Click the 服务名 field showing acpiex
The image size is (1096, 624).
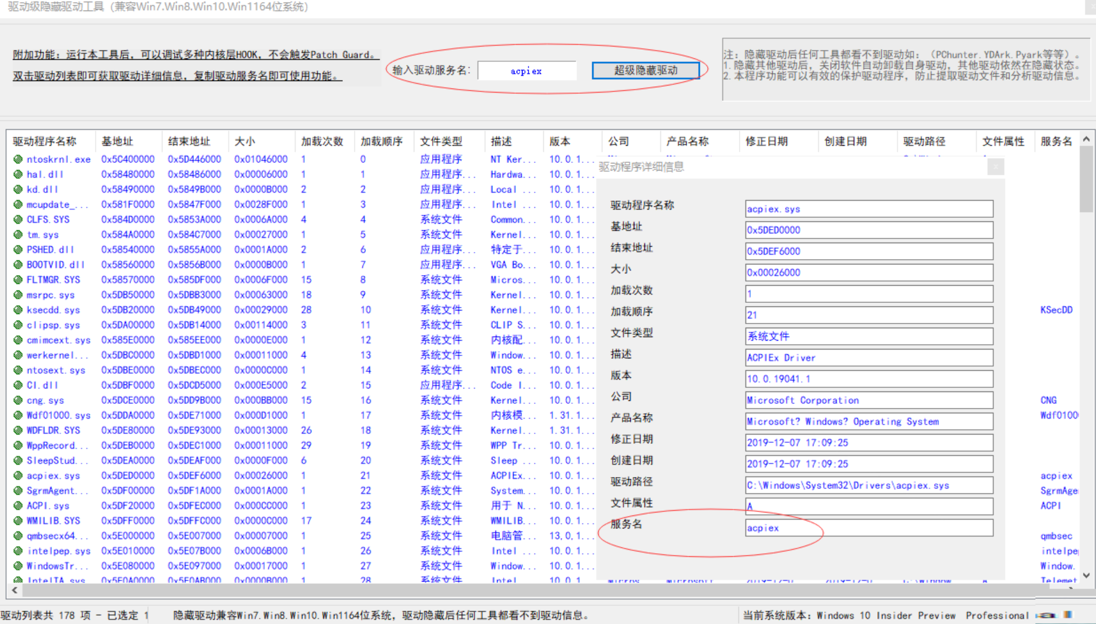pyautogui.click(x=869, y=528)
